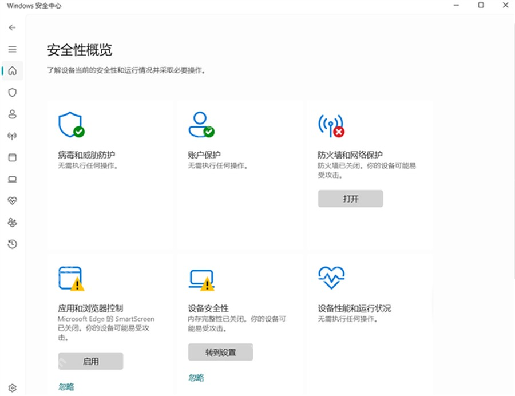
Task: Click 无需执行任何操作 under 病毒和威胁防护
Action: click(x=88, y=165)
